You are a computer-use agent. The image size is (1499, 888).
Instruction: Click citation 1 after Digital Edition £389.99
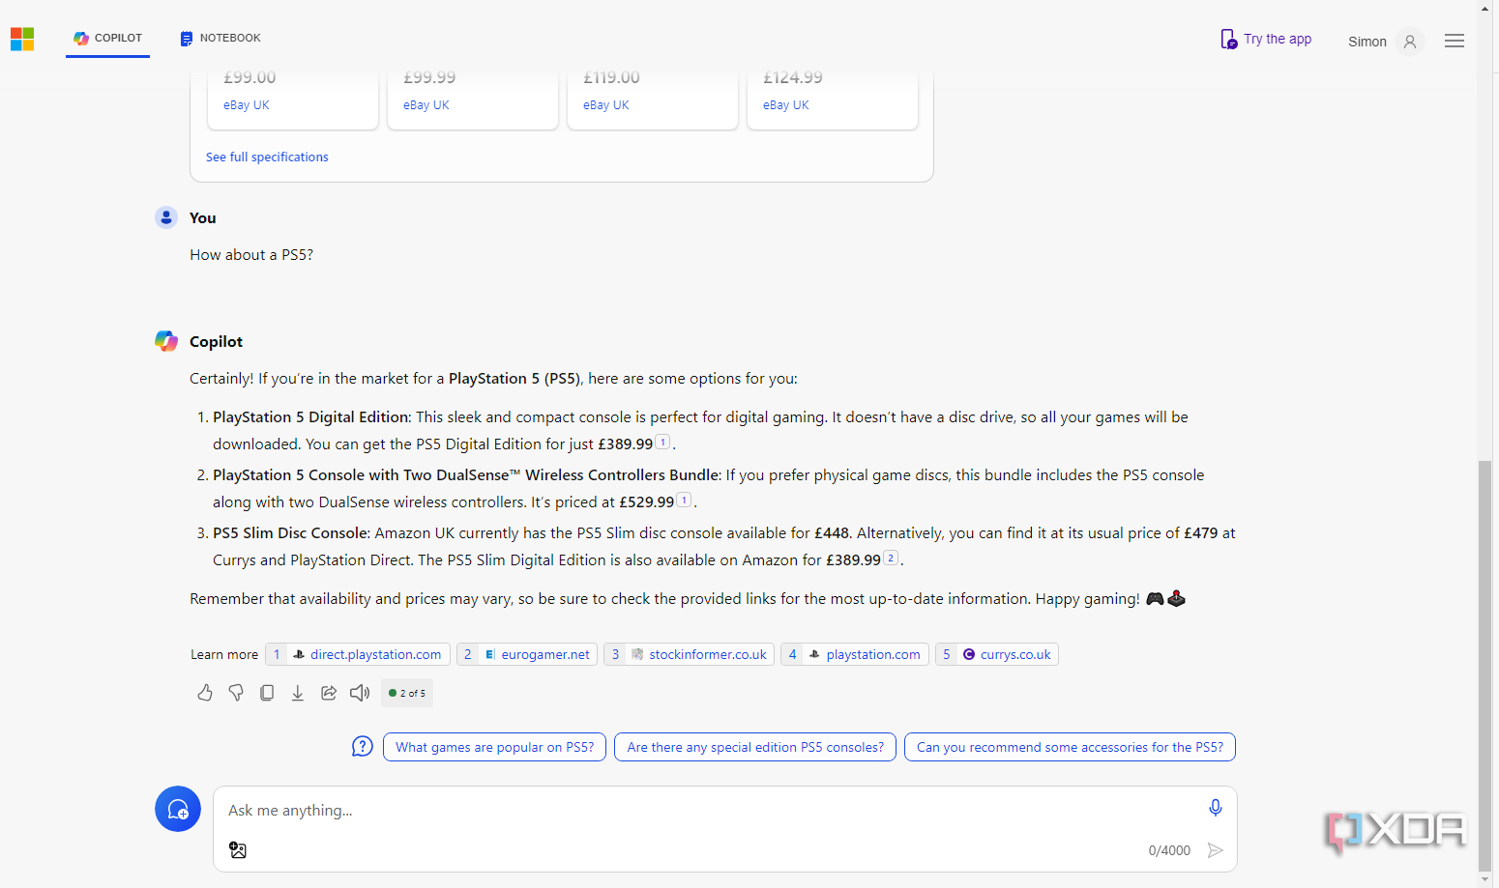pyautogui.click(x=662, y=442)
